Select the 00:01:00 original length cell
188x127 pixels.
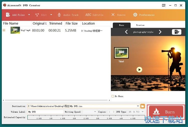(38, 30)
